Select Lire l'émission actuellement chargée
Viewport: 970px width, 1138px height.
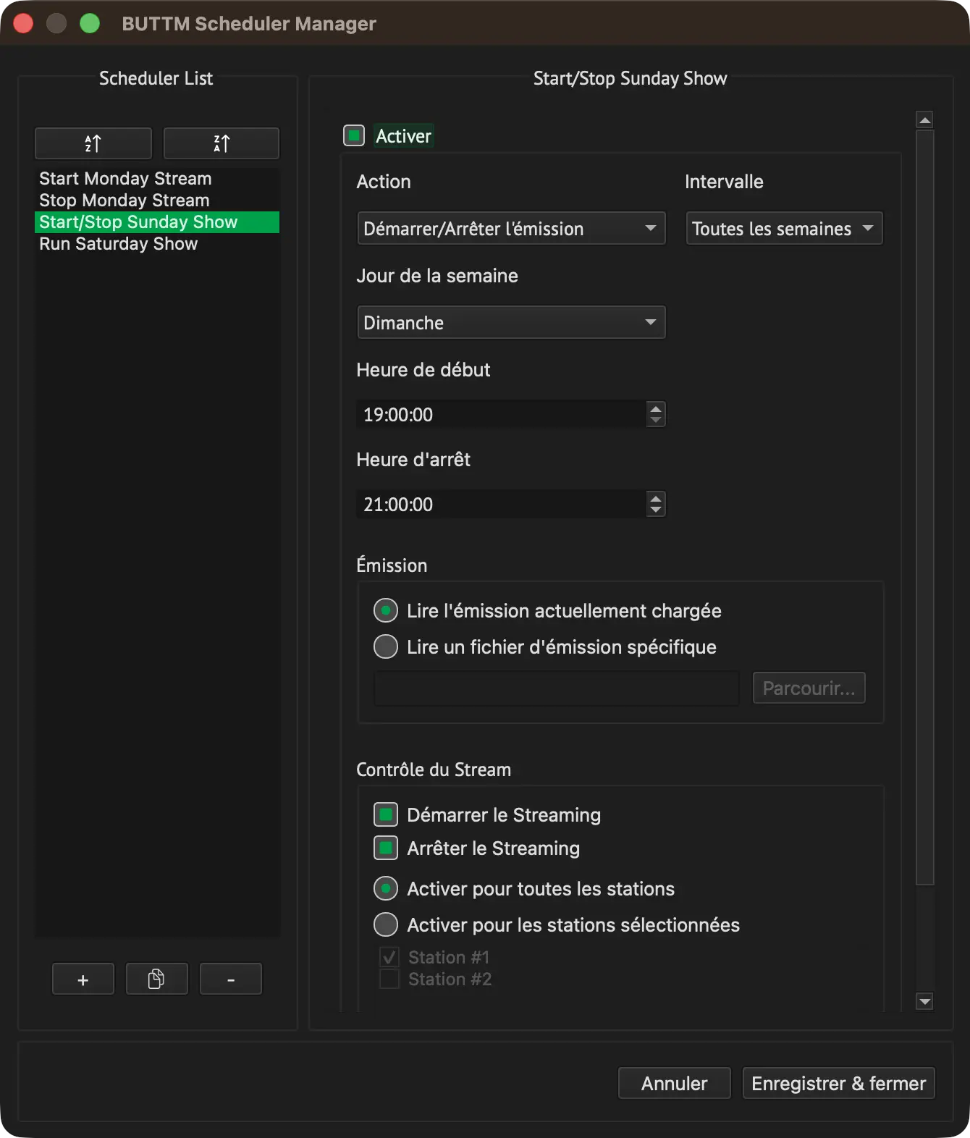[386, 610]
